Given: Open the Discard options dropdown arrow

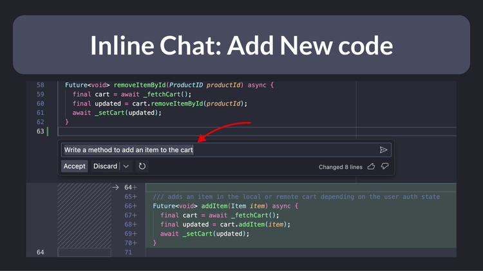Looking at the screenshot, I should [126, 166].
